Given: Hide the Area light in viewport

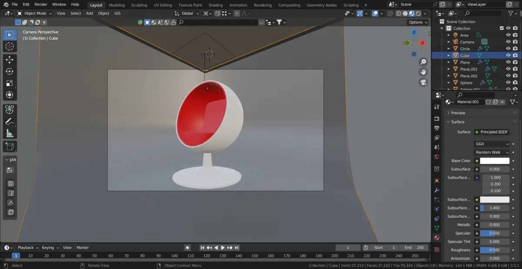Looking at the screenshot, I should 508,35.
